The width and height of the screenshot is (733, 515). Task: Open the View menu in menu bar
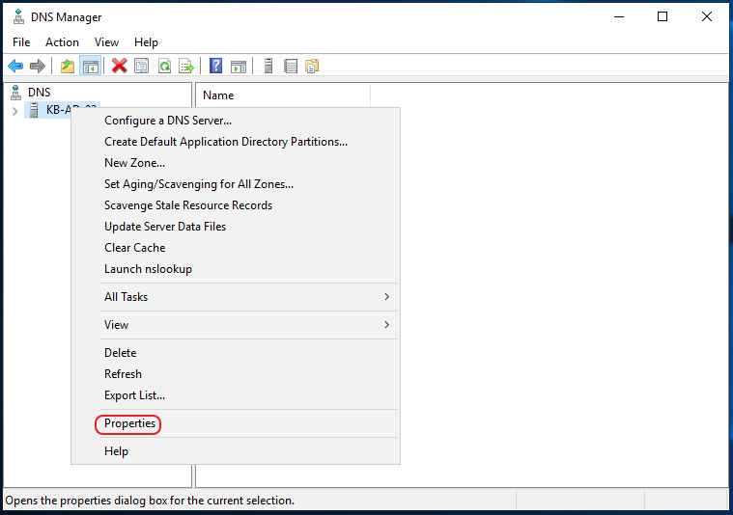106,42
